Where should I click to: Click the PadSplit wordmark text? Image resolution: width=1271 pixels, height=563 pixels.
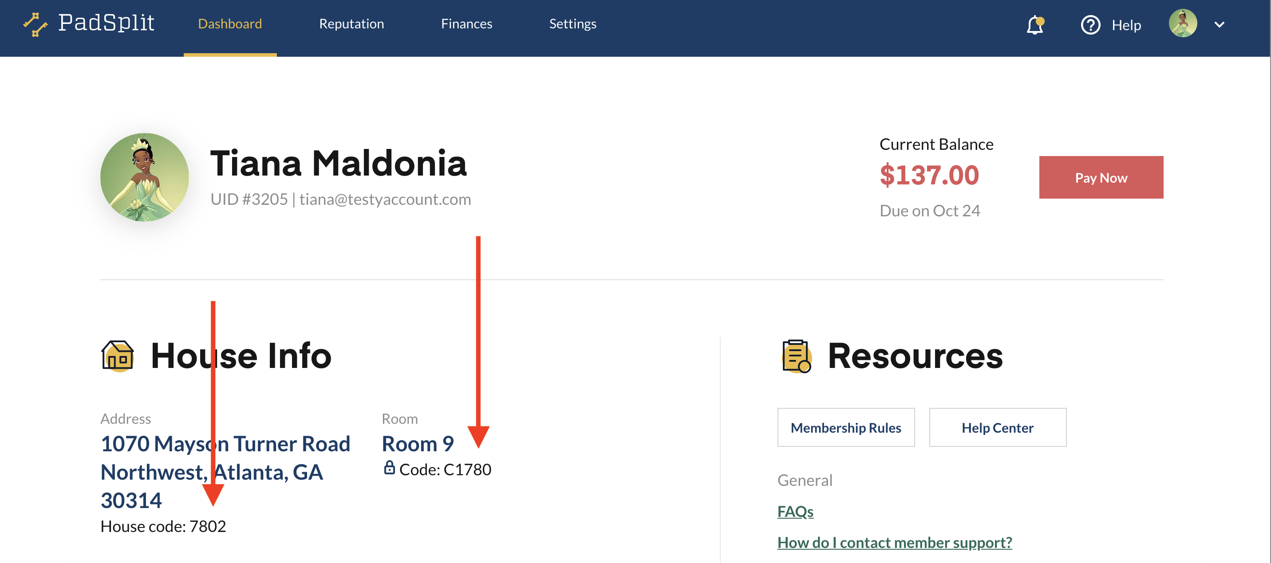click(106, 23)
